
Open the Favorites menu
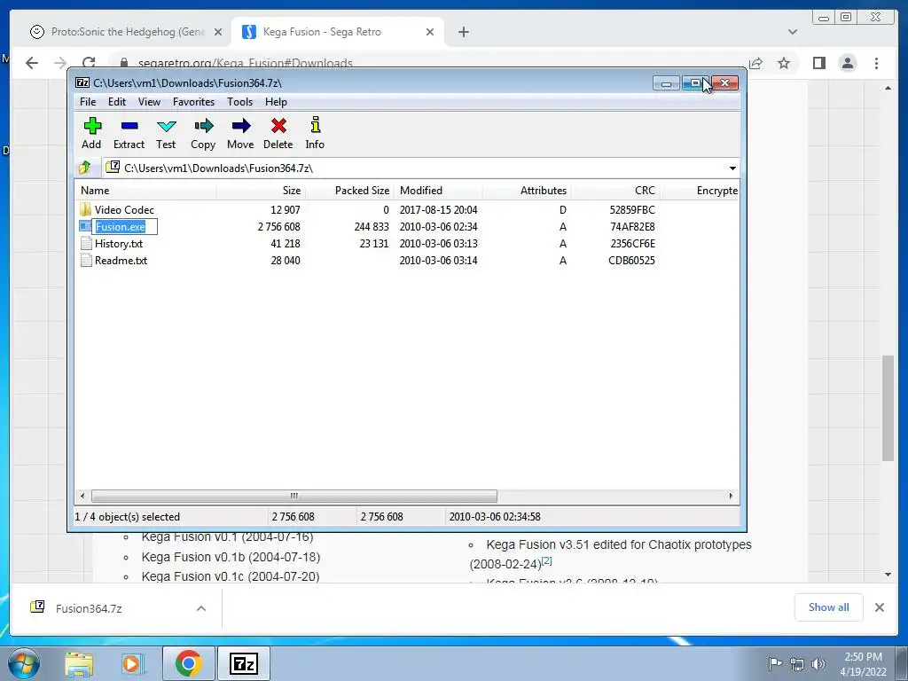(193, 102)
